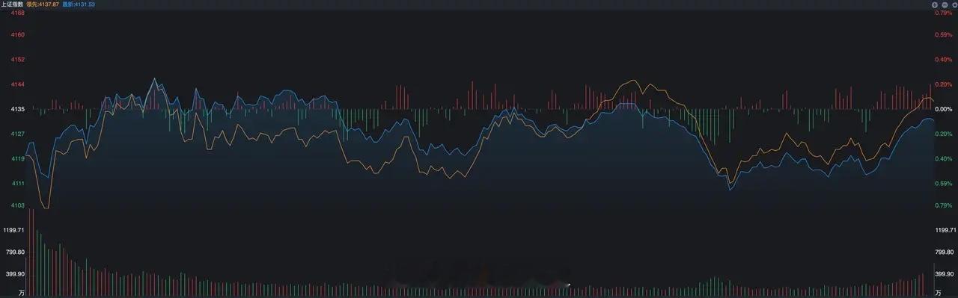This screenshot has height=298, width=958.
Task: Click the green 0.40% percent label
Action: pos(943,158)
